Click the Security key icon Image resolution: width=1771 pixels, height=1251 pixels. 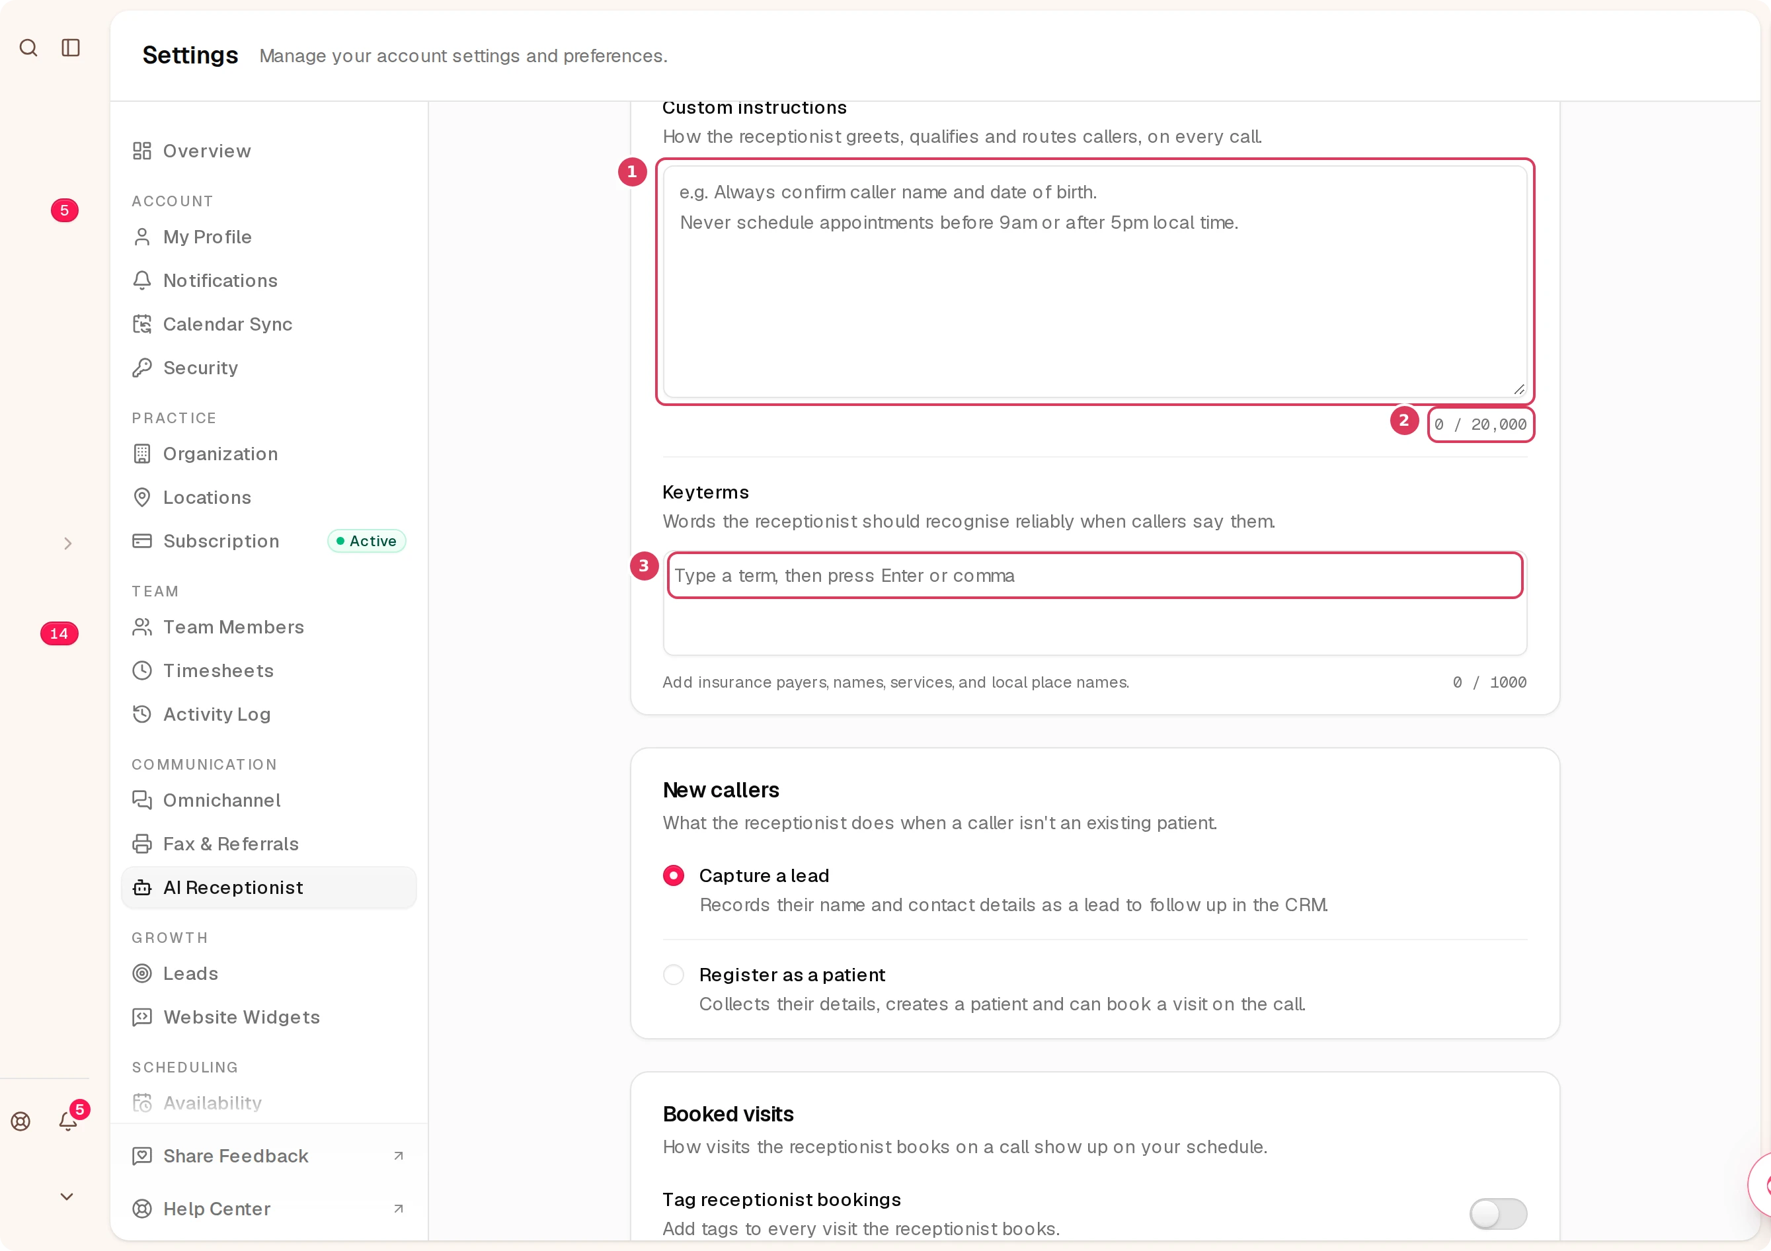(x=142, y=368)
